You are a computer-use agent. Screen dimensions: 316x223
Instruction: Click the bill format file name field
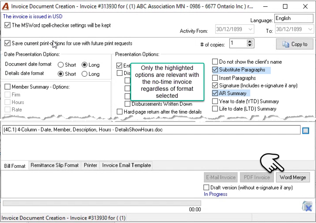pos(151,130)
